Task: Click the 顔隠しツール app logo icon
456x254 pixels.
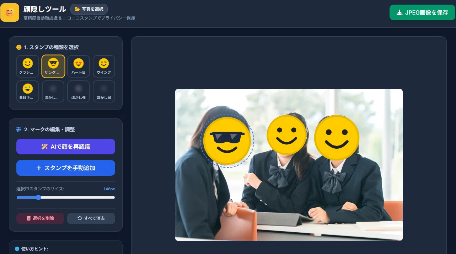Action: point(10,12)
